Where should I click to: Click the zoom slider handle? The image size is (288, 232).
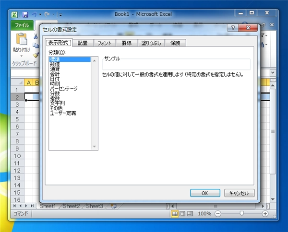click(x=242, y=213)
